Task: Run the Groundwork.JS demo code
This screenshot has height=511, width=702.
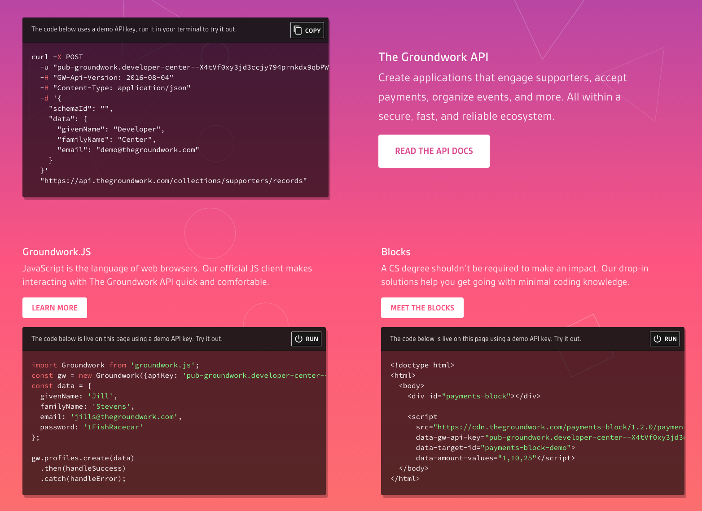Action: (x=306, y=339)
